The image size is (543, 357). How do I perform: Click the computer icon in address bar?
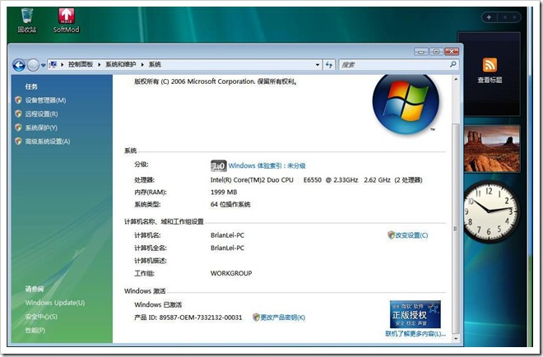pyautogui.click(x=53, y=64)
